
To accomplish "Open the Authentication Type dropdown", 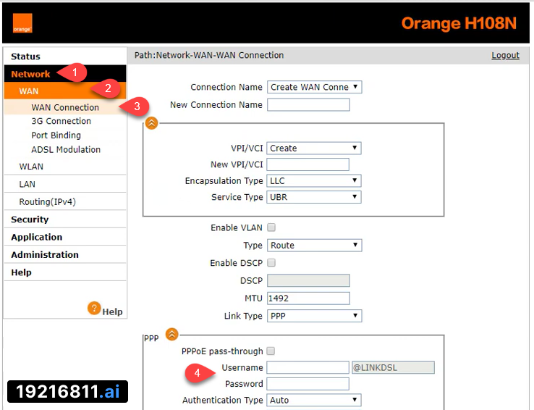I will pos(313,400).
